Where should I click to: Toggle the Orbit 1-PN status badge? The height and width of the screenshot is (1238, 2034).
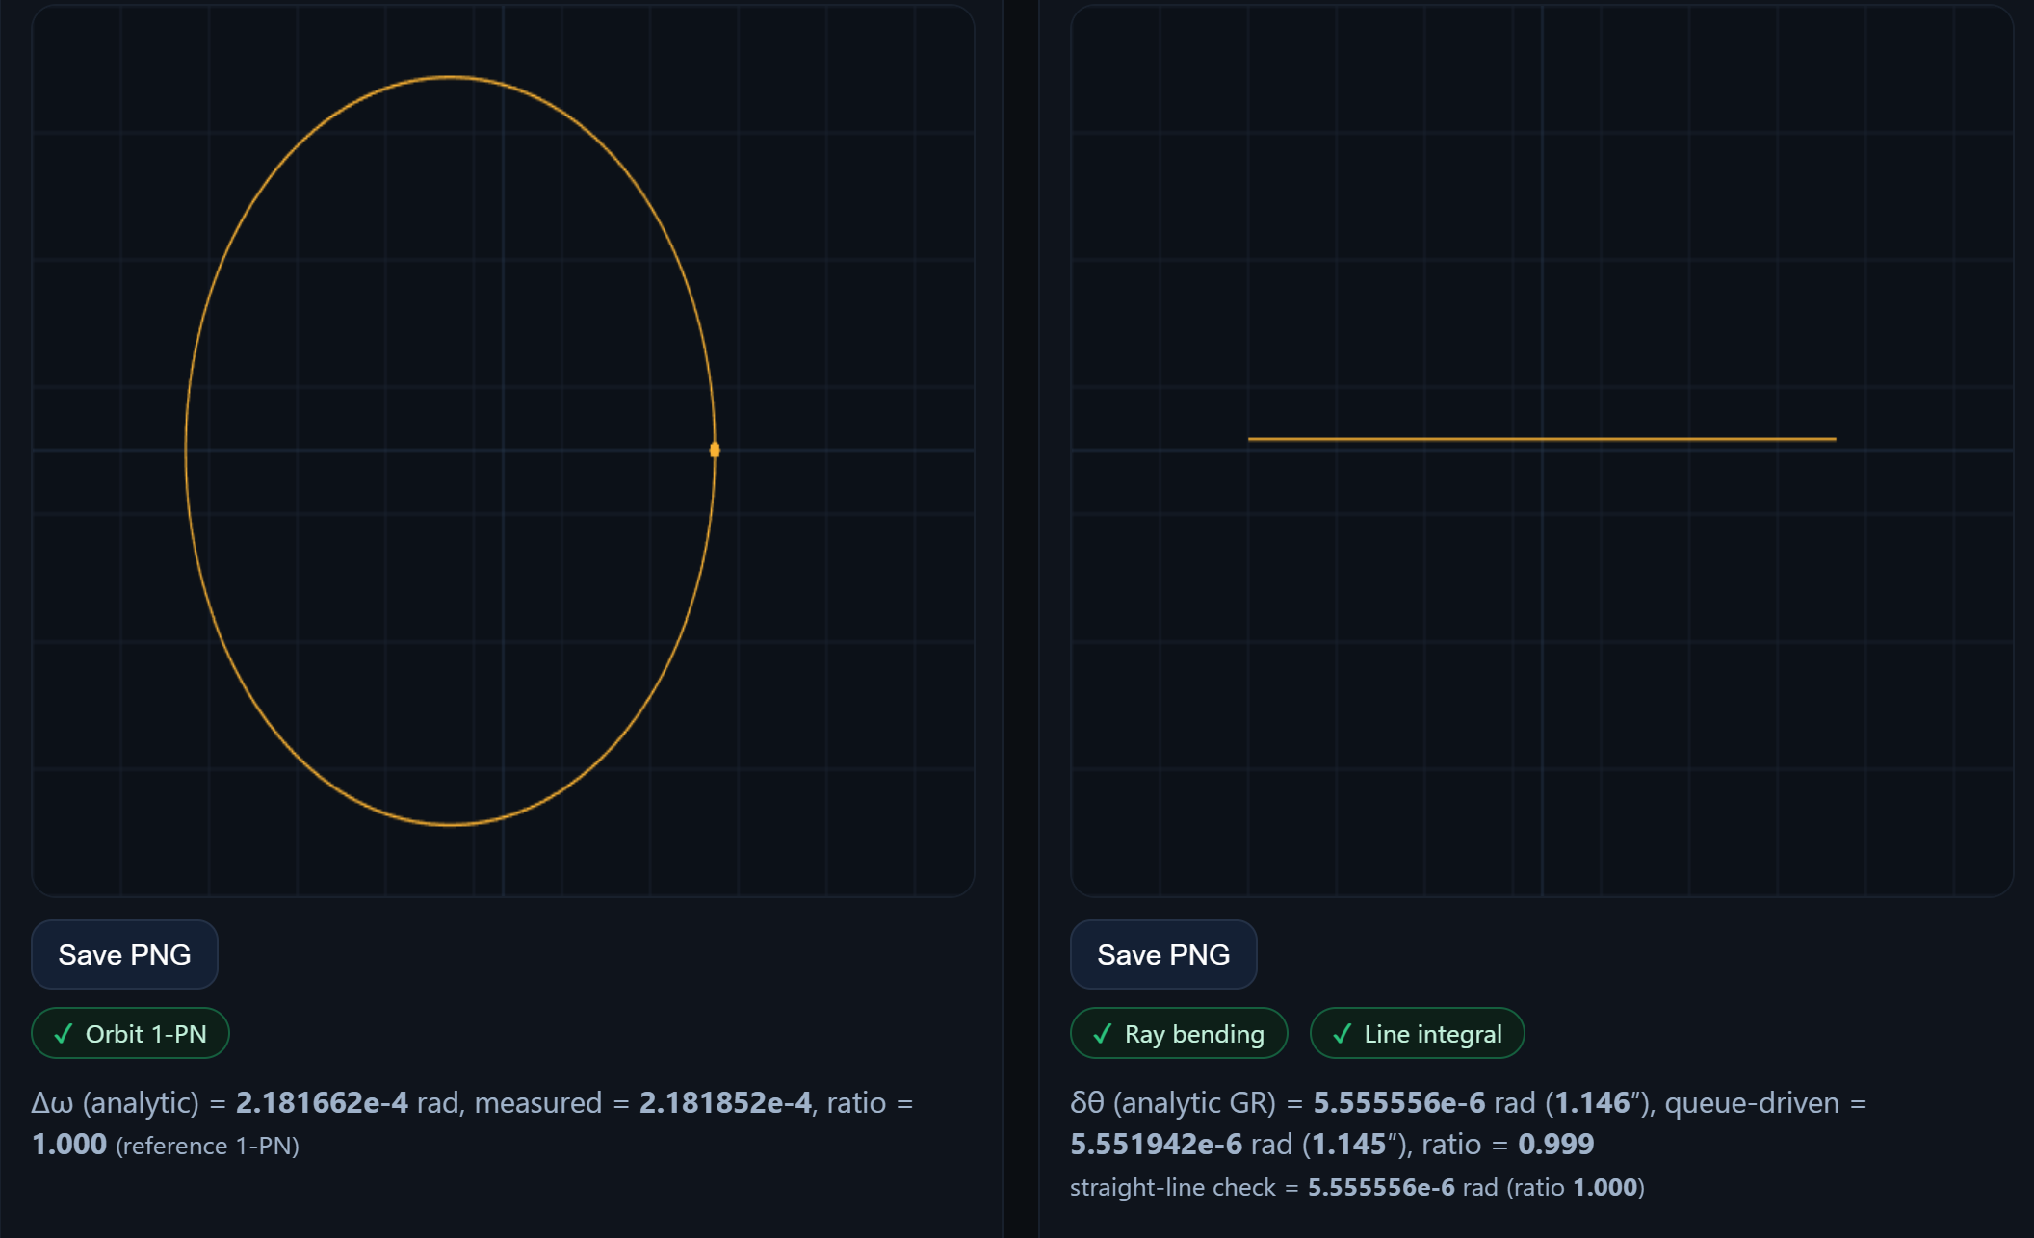pyautogui.click(x=129, y=1033)
